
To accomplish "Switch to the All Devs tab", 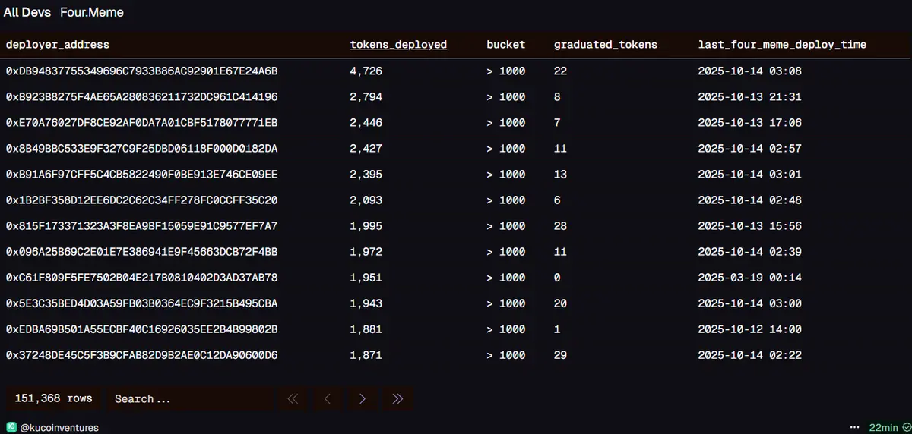I will (27, 13).
